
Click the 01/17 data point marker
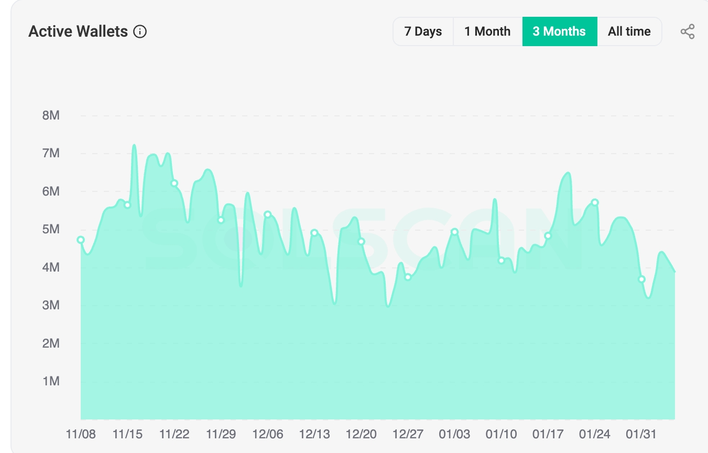coord(548,235)
